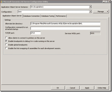Select the Performance tab
The width and height of the screenshot is (112, 92).
[x=61, y=16]
